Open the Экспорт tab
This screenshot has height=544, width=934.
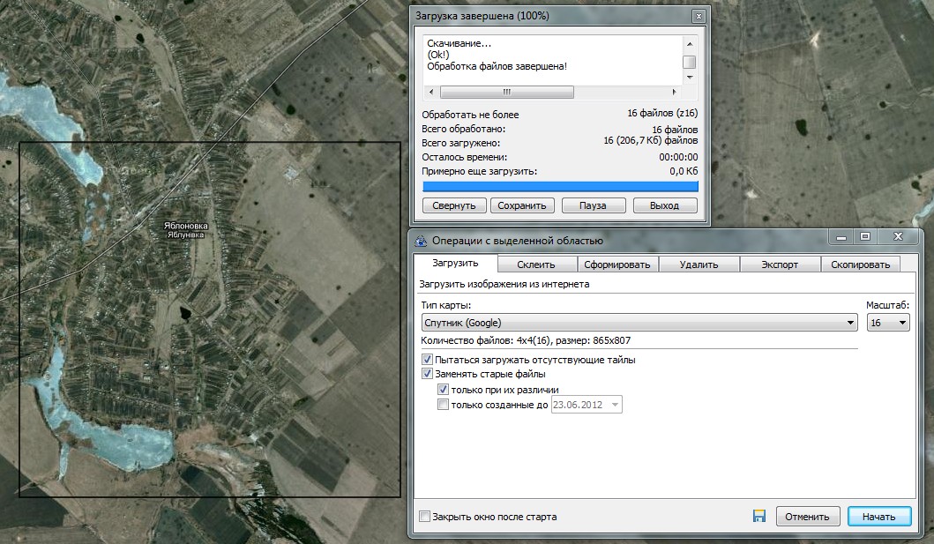(x=780, y=265)
